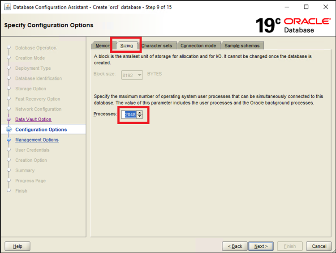Click the Data Vault Option step bullet
This screenshot has width=336, height=253.
coord(9,119)
